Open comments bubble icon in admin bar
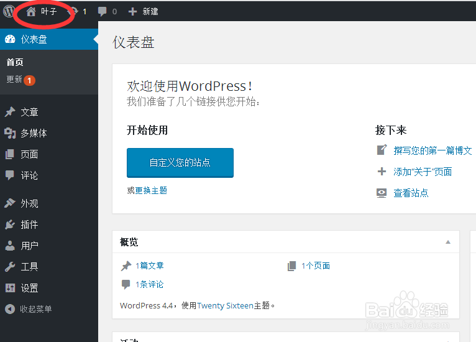This screenshot has height=342, width=476. click(103, 12)
